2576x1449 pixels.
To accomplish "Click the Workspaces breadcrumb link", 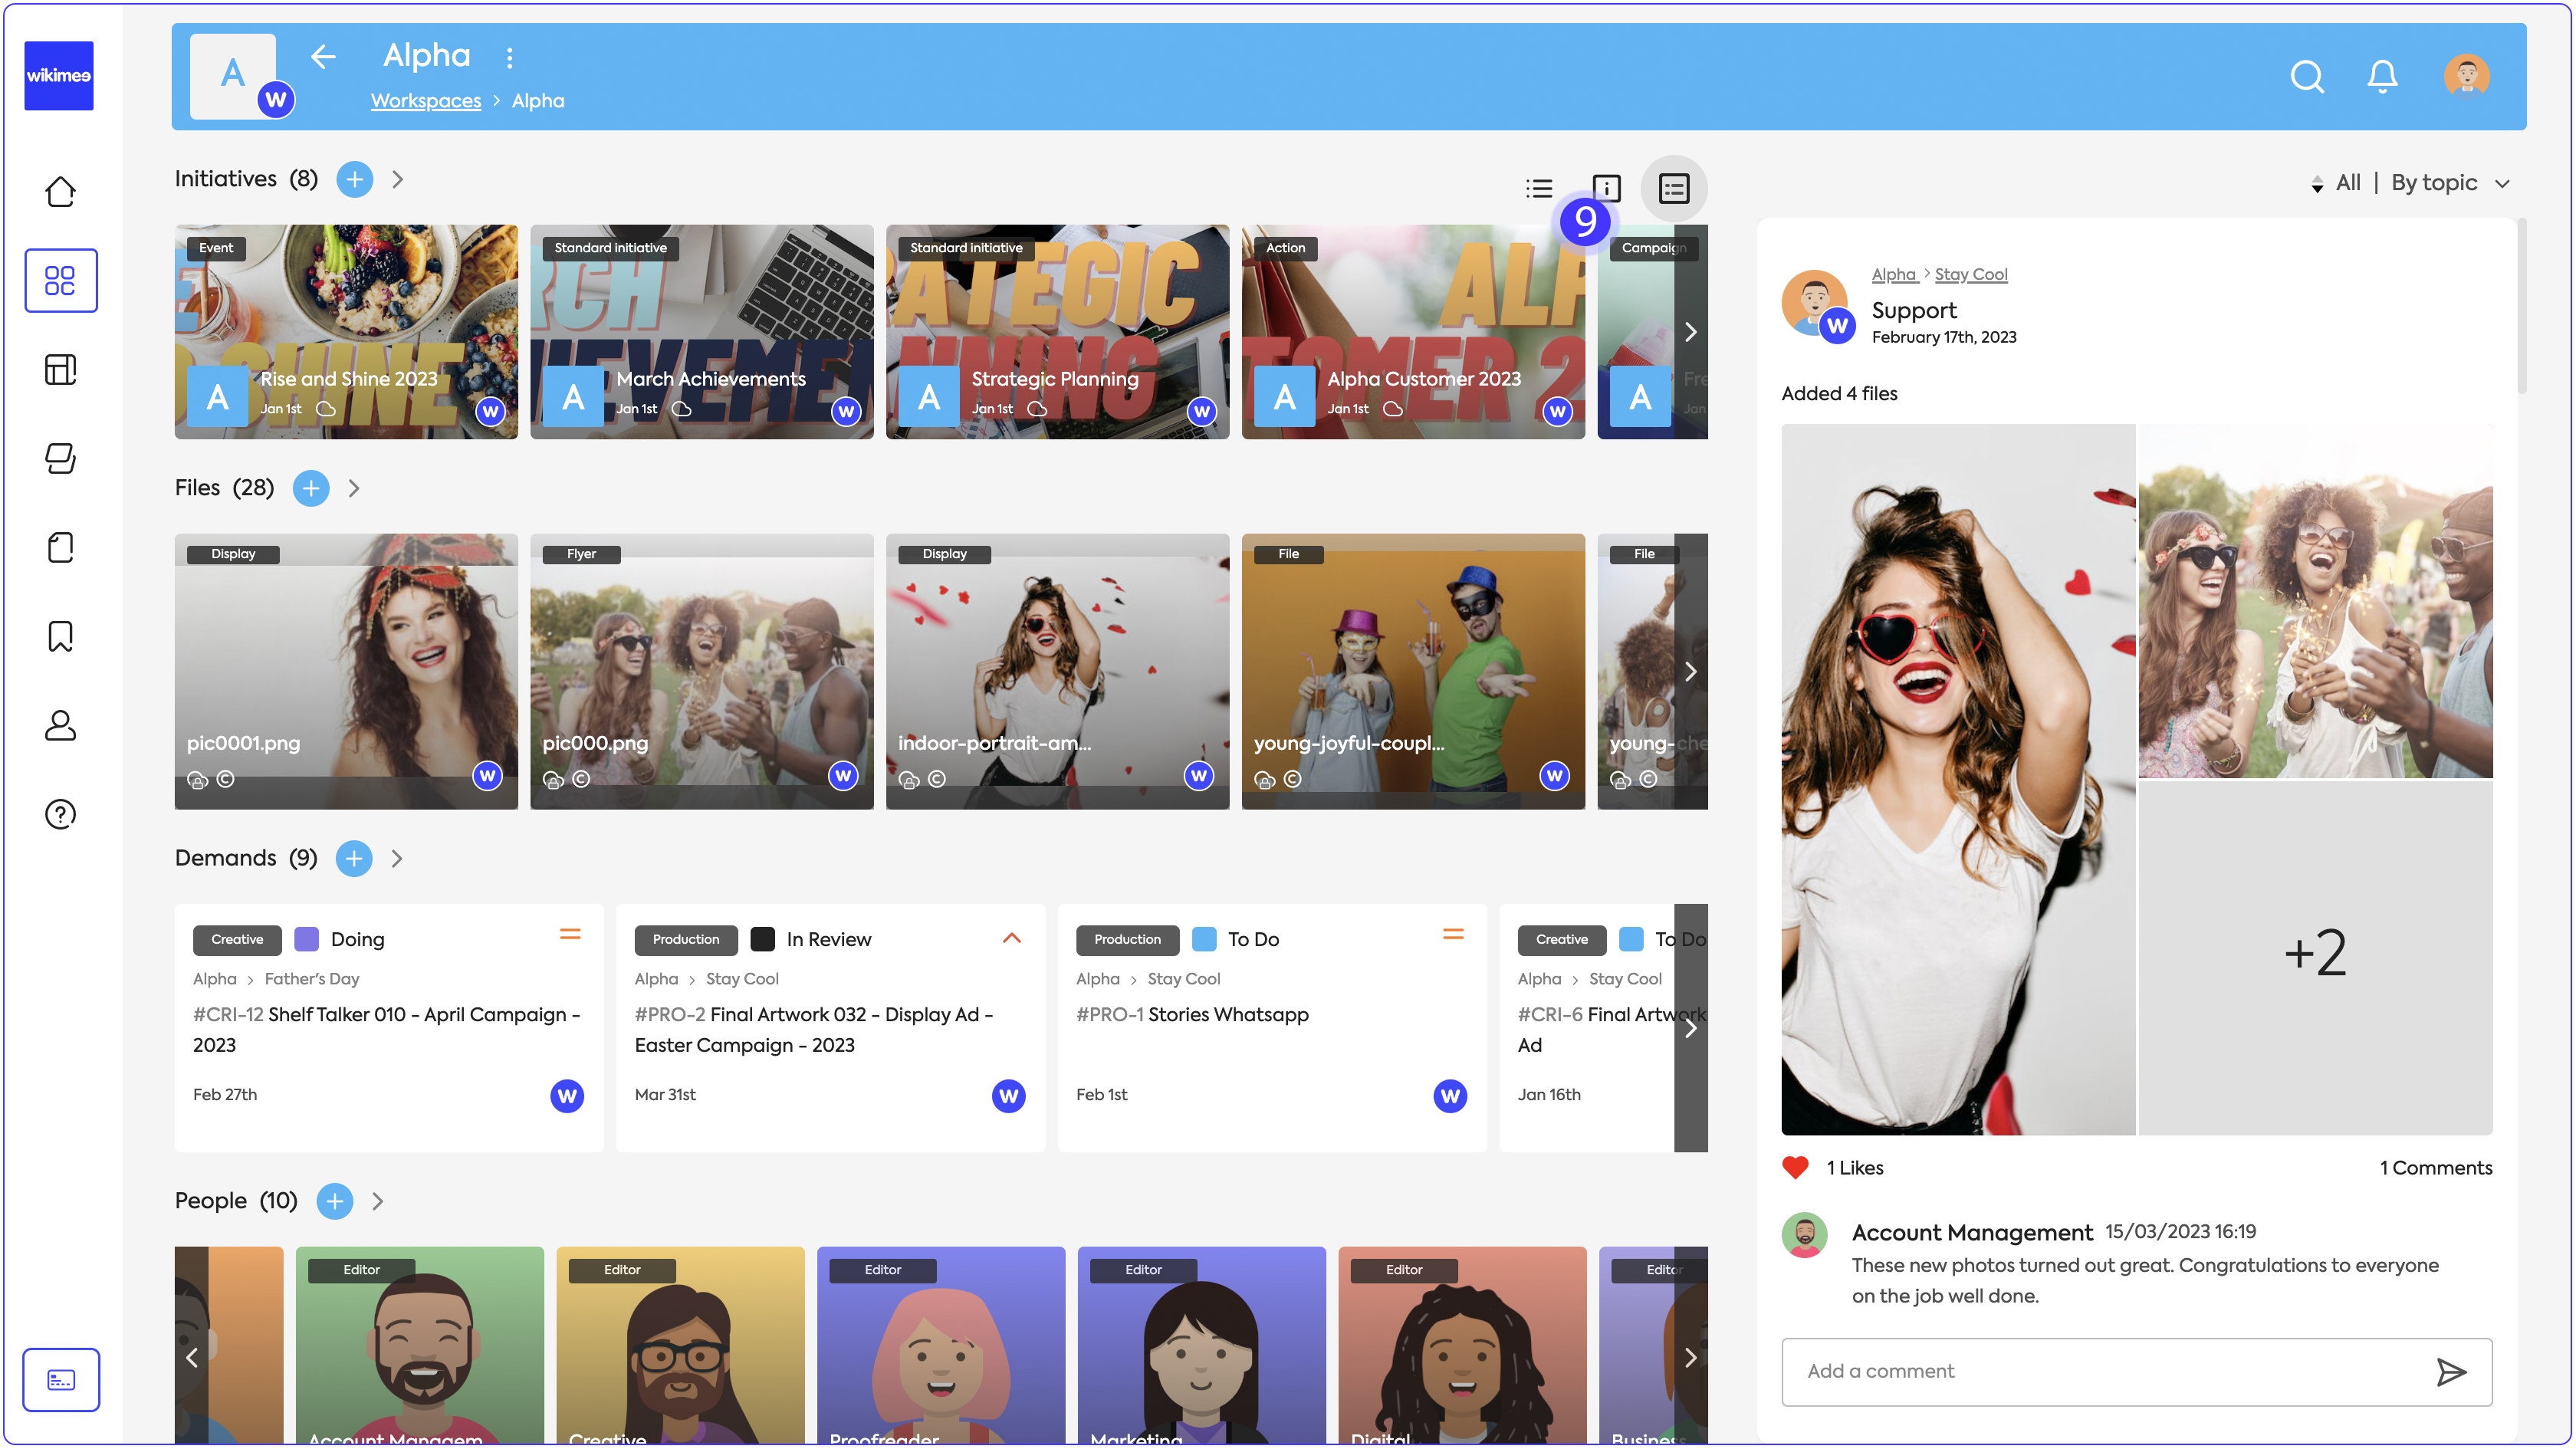I will (x=425, y=101).
